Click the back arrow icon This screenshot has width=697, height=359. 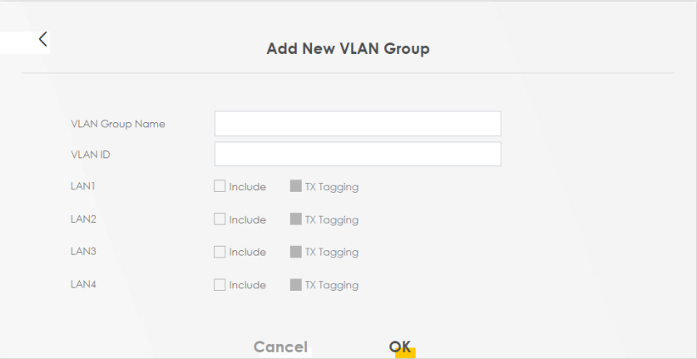[x=42, y=39]
